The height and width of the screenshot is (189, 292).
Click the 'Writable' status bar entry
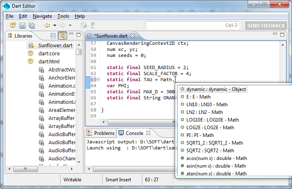click(72, 180)
